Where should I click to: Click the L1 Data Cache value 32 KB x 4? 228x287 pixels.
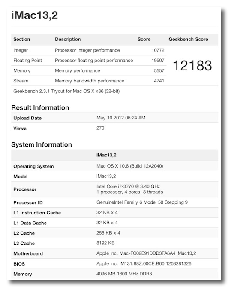pyautogui.click(x=107, y=223)
